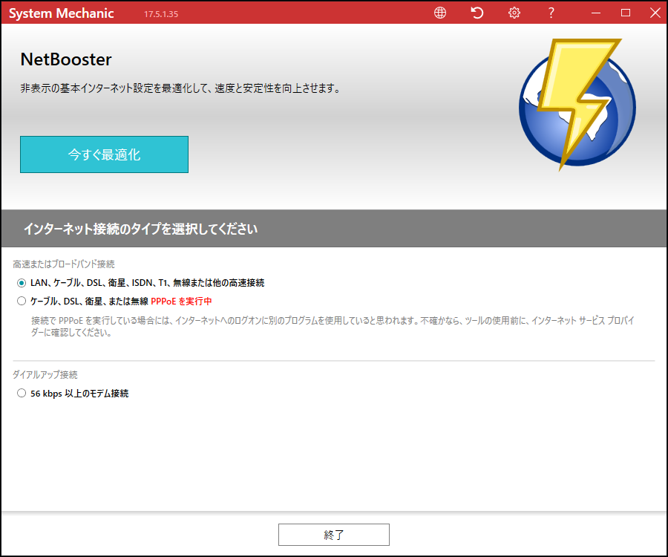Click the 非表示の基本インターネット設定 description text
The image size is (668, 557).
180,88
